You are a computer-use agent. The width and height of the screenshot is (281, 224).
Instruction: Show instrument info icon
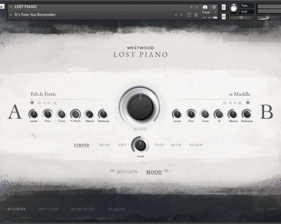click(214, 7)
